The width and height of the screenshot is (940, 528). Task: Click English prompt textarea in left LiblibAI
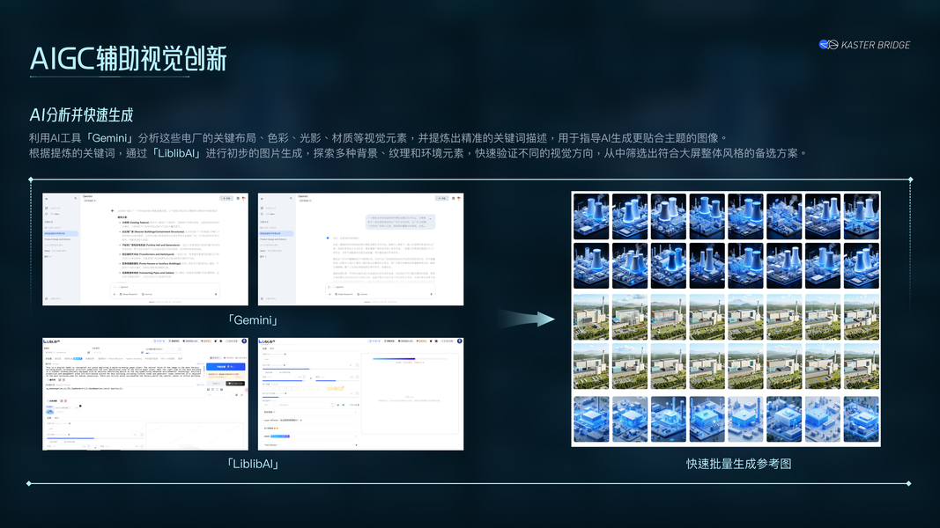(x=124, y=371)
